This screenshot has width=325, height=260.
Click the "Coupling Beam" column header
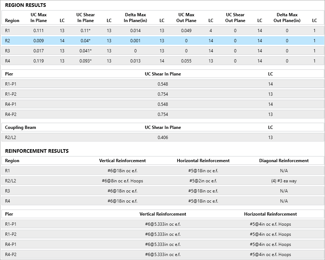point(21,127)
